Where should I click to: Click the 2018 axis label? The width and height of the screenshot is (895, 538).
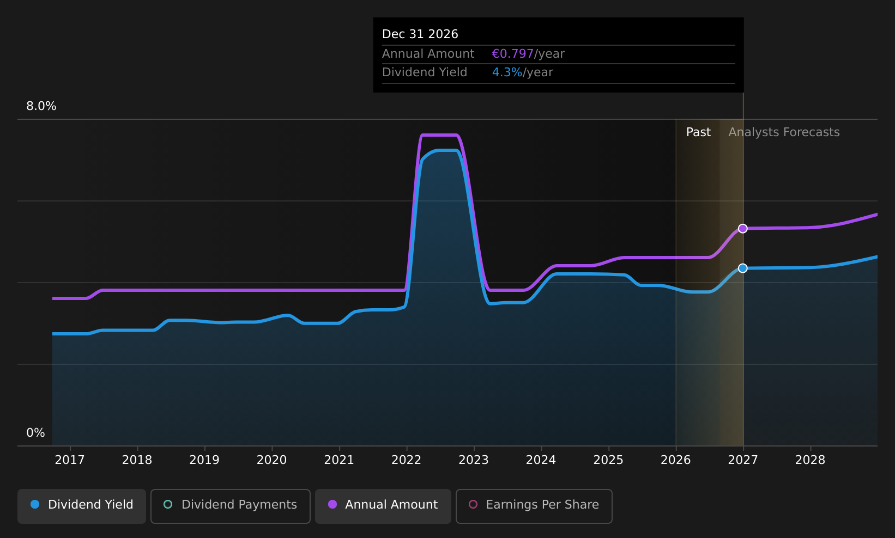coord(137,460)
